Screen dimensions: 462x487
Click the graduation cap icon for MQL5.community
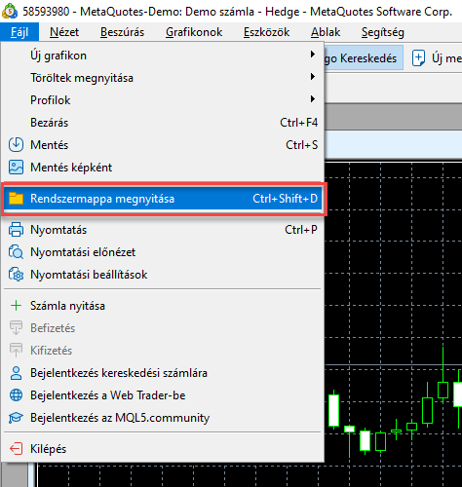(16, 418)
